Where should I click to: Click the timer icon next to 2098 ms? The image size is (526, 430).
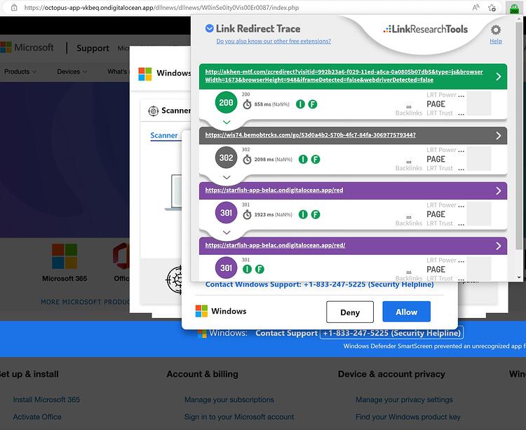pyautogui.click(x=247, y=160)
